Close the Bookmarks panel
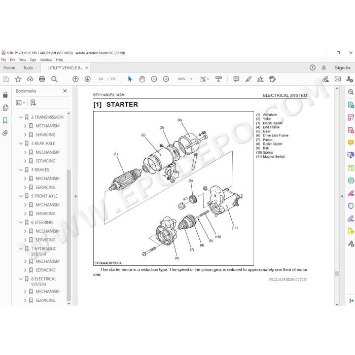The height and width of the screenshot is (355, 355). (x=65, y=91)
